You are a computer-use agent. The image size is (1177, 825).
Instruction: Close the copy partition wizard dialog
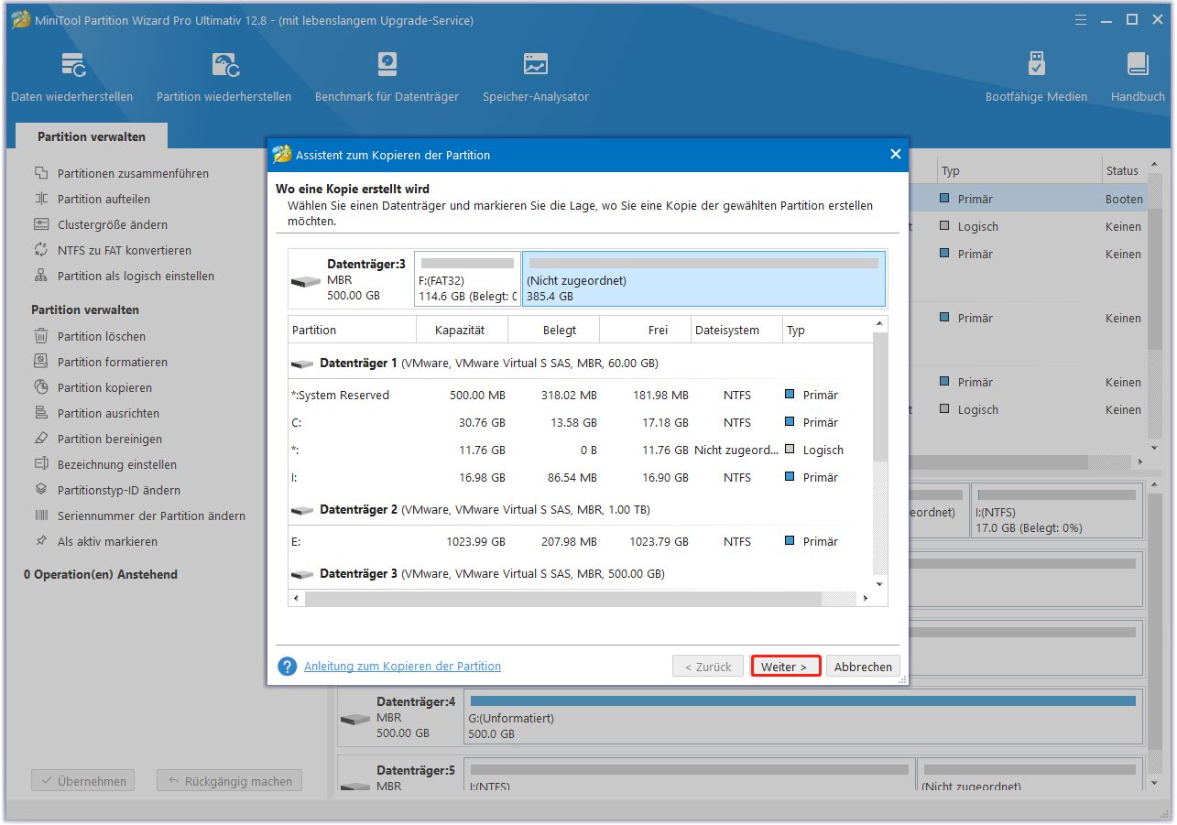896,155
